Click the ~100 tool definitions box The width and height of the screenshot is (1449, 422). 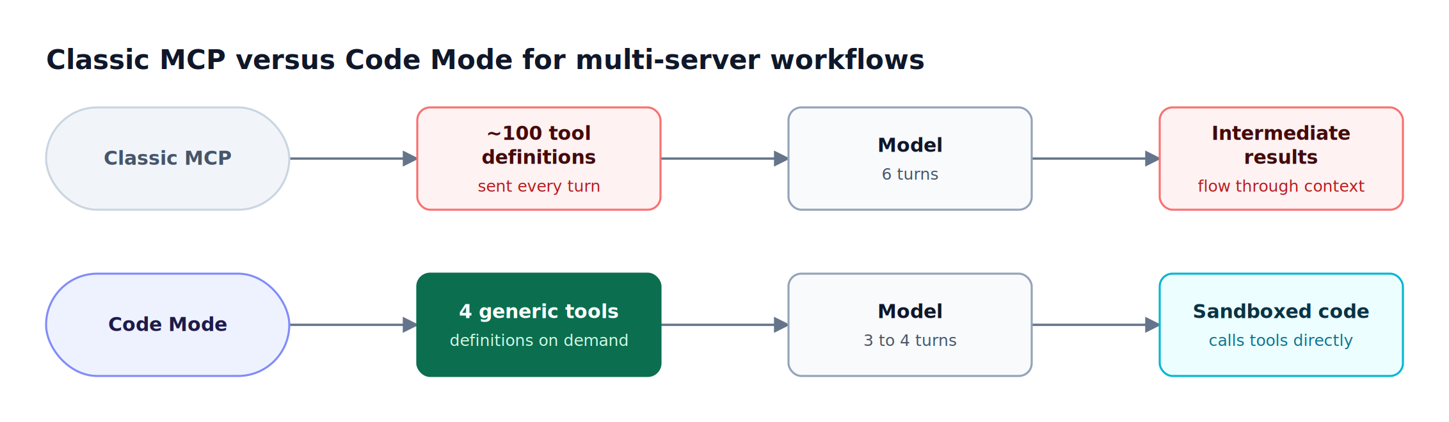[x=539, y=159]
